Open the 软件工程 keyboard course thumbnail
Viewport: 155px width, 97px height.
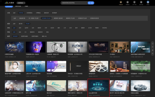click(x=35, y=86)
